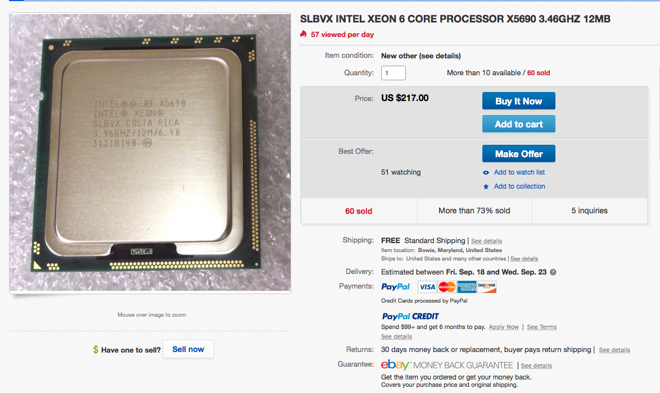
Task: Click the Buy It Now button
Action: click(518, 101)
